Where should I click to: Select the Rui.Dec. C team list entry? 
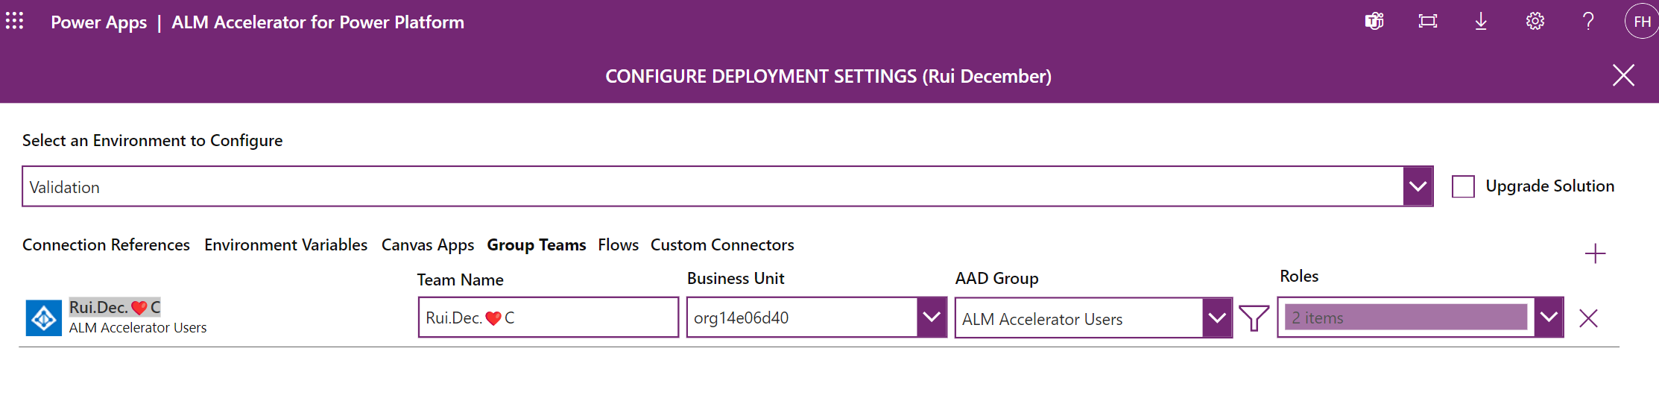pyautogui.click(x=115, y=307)
